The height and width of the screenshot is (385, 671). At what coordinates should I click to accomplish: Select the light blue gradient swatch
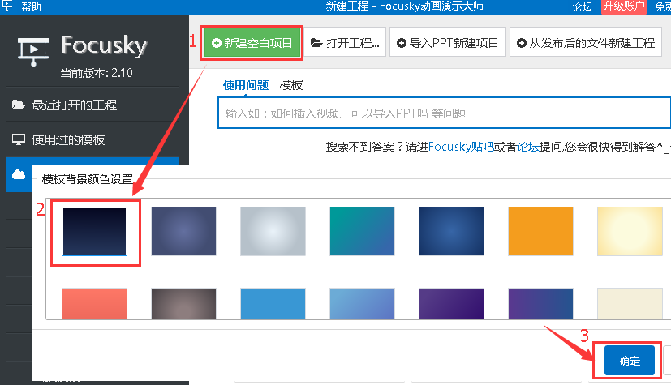pos(362,303)
